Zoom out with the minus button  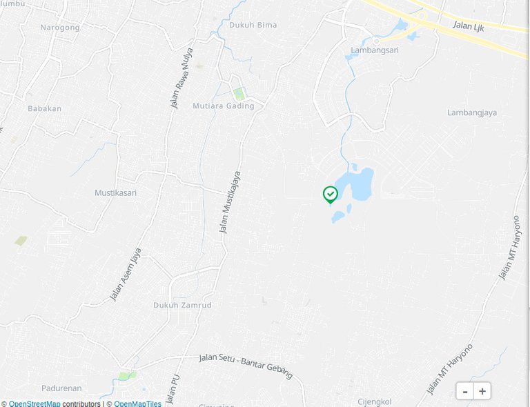tap(465, 391)
